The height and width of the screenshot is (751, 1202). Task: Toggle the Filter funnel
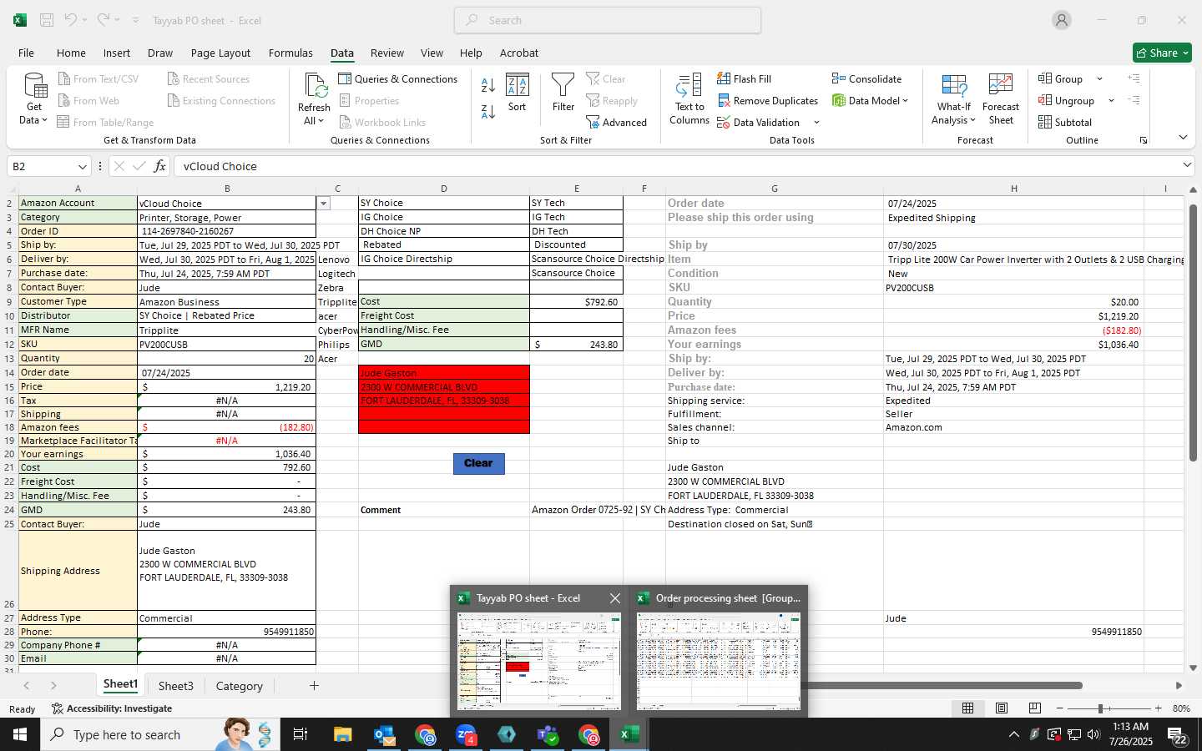[563, 93]
